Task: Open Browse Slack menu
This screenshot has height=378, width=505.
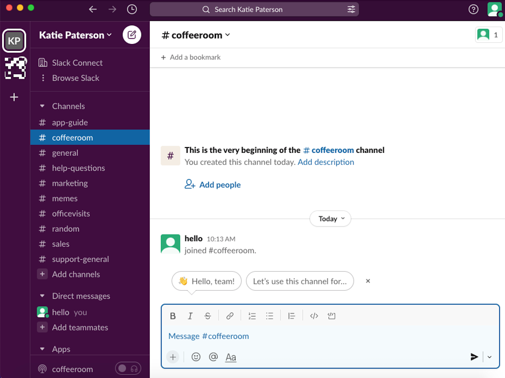Action: [x=90, y=78]
